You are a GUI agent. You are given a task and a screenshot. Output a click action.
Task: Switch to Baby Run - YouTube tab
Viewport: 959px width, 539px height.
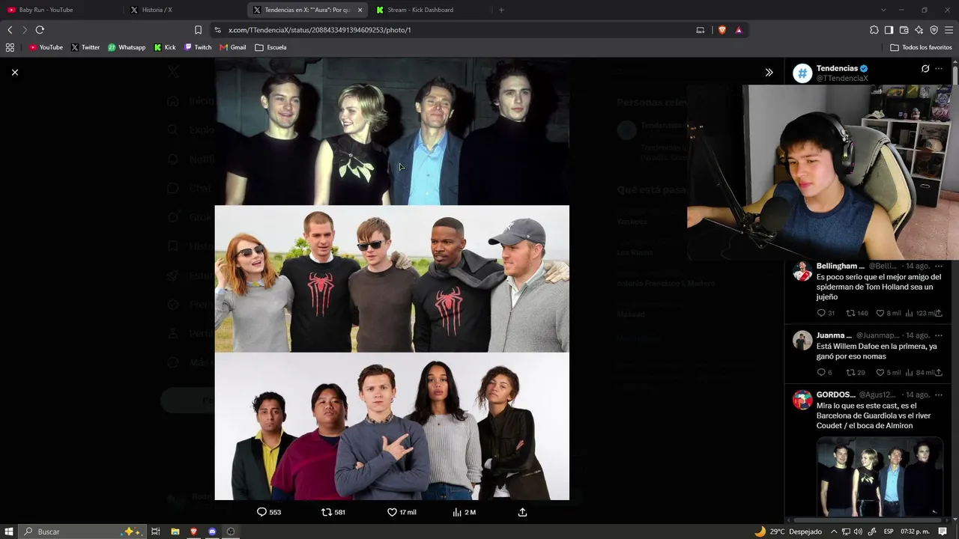coord(62,10)
